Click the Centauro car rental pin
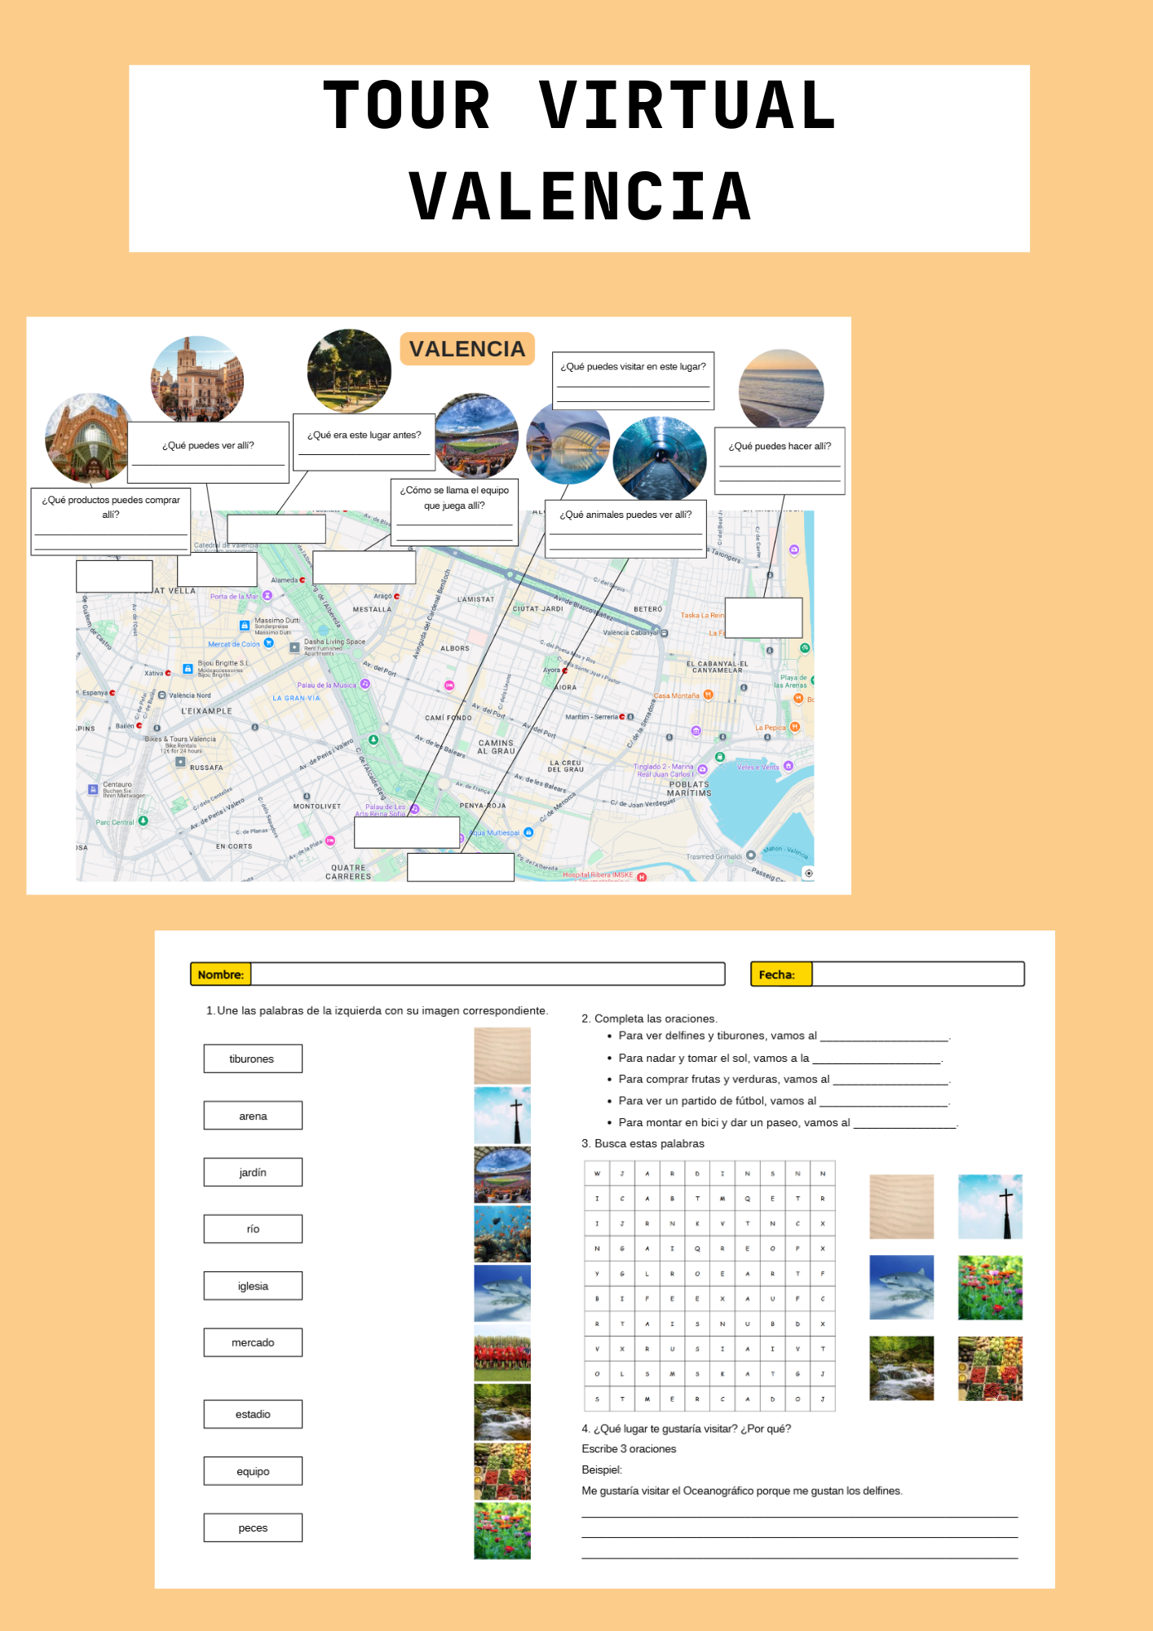Viewport: 1153px width, 1631px height. point(93,789)
